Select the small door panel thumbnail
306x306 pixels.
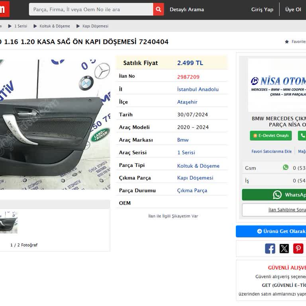pyautogui.click(x=9, y=222)
